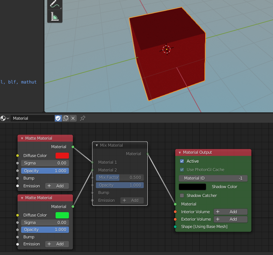Click Add button next to Interior Volume
Image resolution: width=273 pixels, height=255 pixels.
(x=230, y=212)
